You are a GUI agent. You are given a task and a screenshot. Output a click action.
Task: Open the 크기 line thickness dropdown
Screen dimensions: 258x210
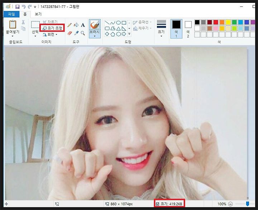(x=161, y=28)
